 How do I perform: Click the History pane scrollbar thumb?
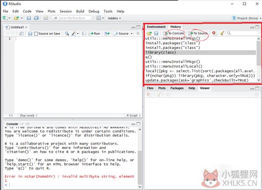coord(259,53)
